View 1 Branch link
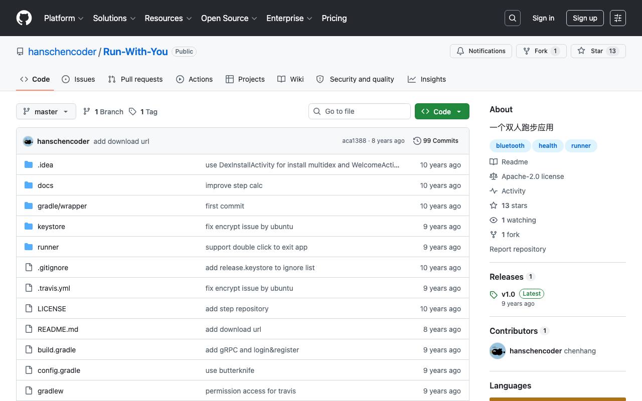The width and height of the screenshot is (642, 401). point(103,112)
